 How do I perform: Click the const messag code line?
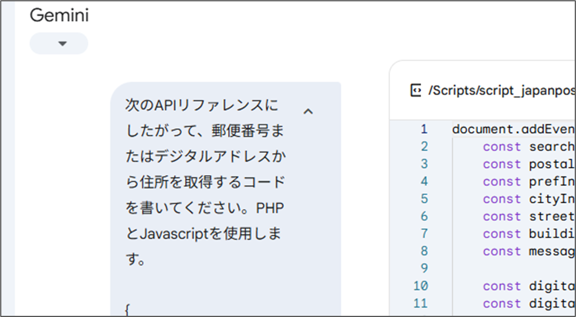(528, 251)
